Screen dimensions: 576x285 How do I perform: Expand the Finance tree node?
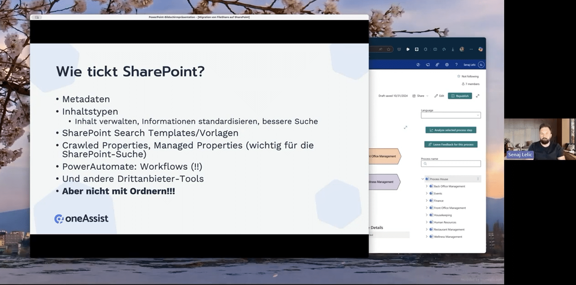[427, 201]
